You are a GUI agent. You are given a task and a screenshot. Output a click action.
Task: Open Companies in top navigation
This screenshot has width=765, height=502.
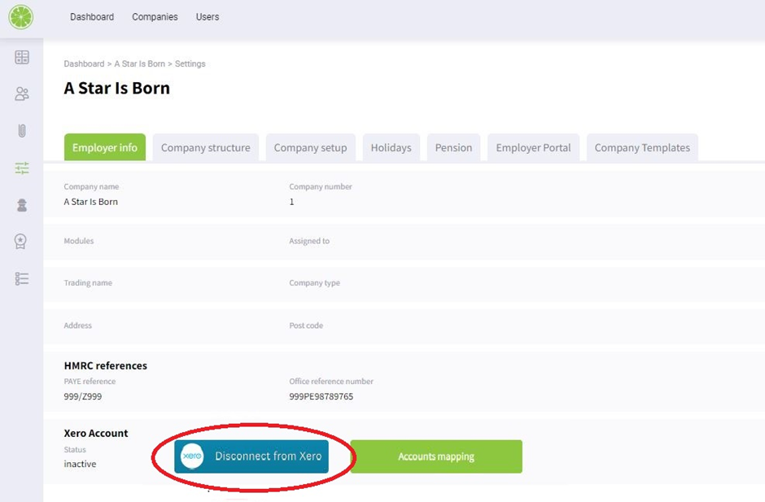pyautogui.click(x=155, y=16)
